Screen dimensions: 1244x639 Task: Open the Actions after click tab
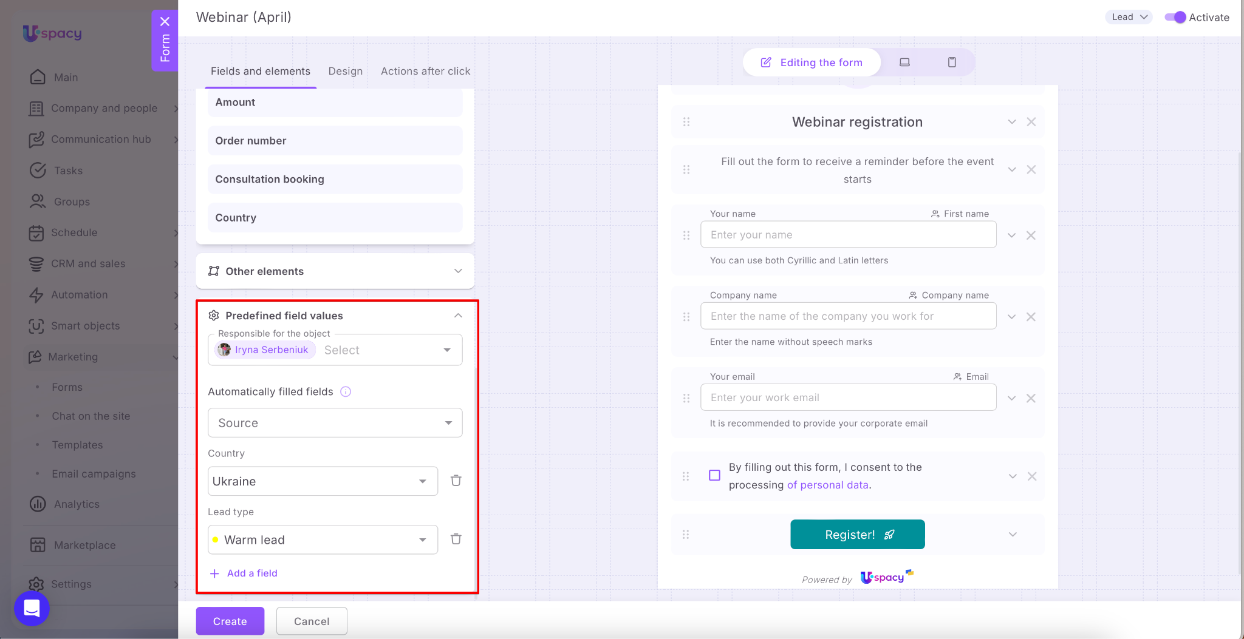click(425, 71)
